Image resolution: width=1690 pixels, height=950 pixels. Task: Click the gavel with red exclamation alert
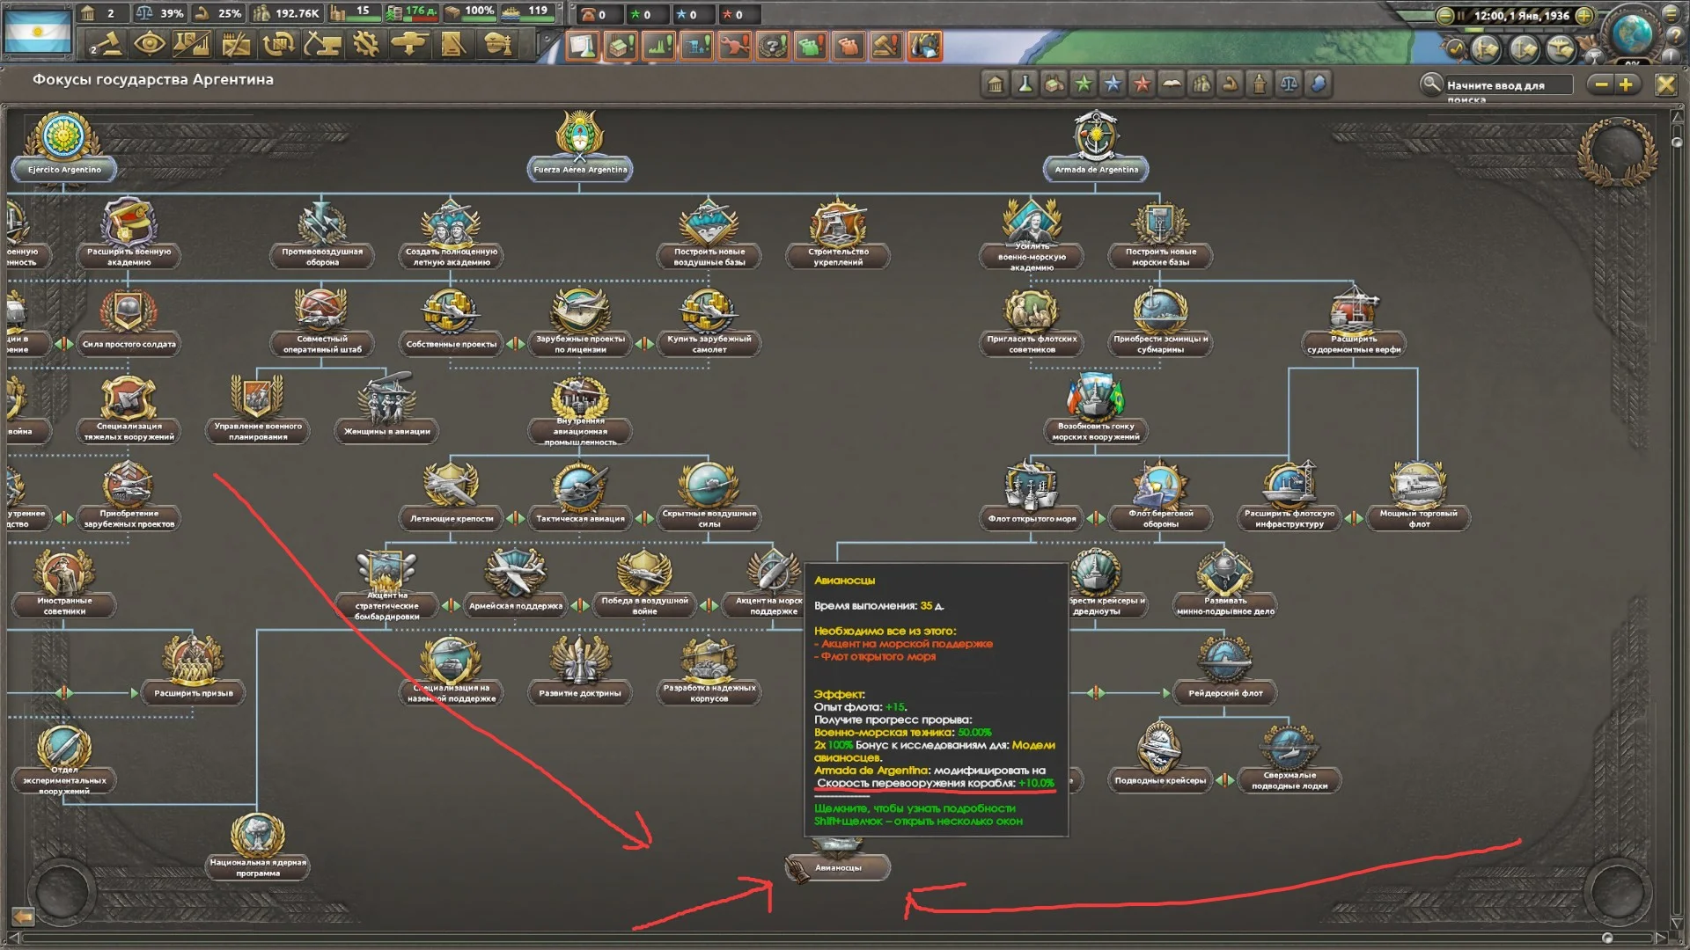[x=885, y=45]
